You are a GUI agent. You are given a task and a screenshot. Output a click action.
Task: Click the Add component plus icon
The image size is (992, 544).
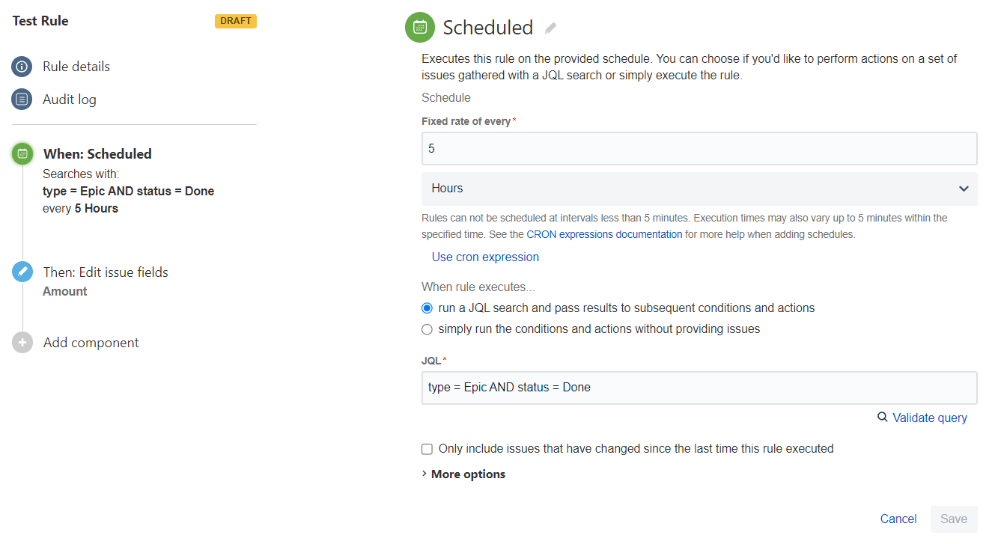22,342
